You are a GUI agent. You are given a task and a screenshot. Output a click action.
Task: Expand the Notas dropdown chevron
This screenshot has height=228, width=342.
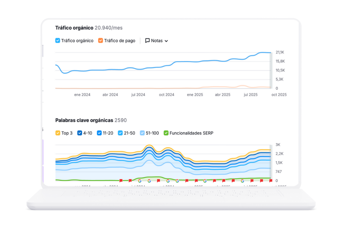coord(166,41)
